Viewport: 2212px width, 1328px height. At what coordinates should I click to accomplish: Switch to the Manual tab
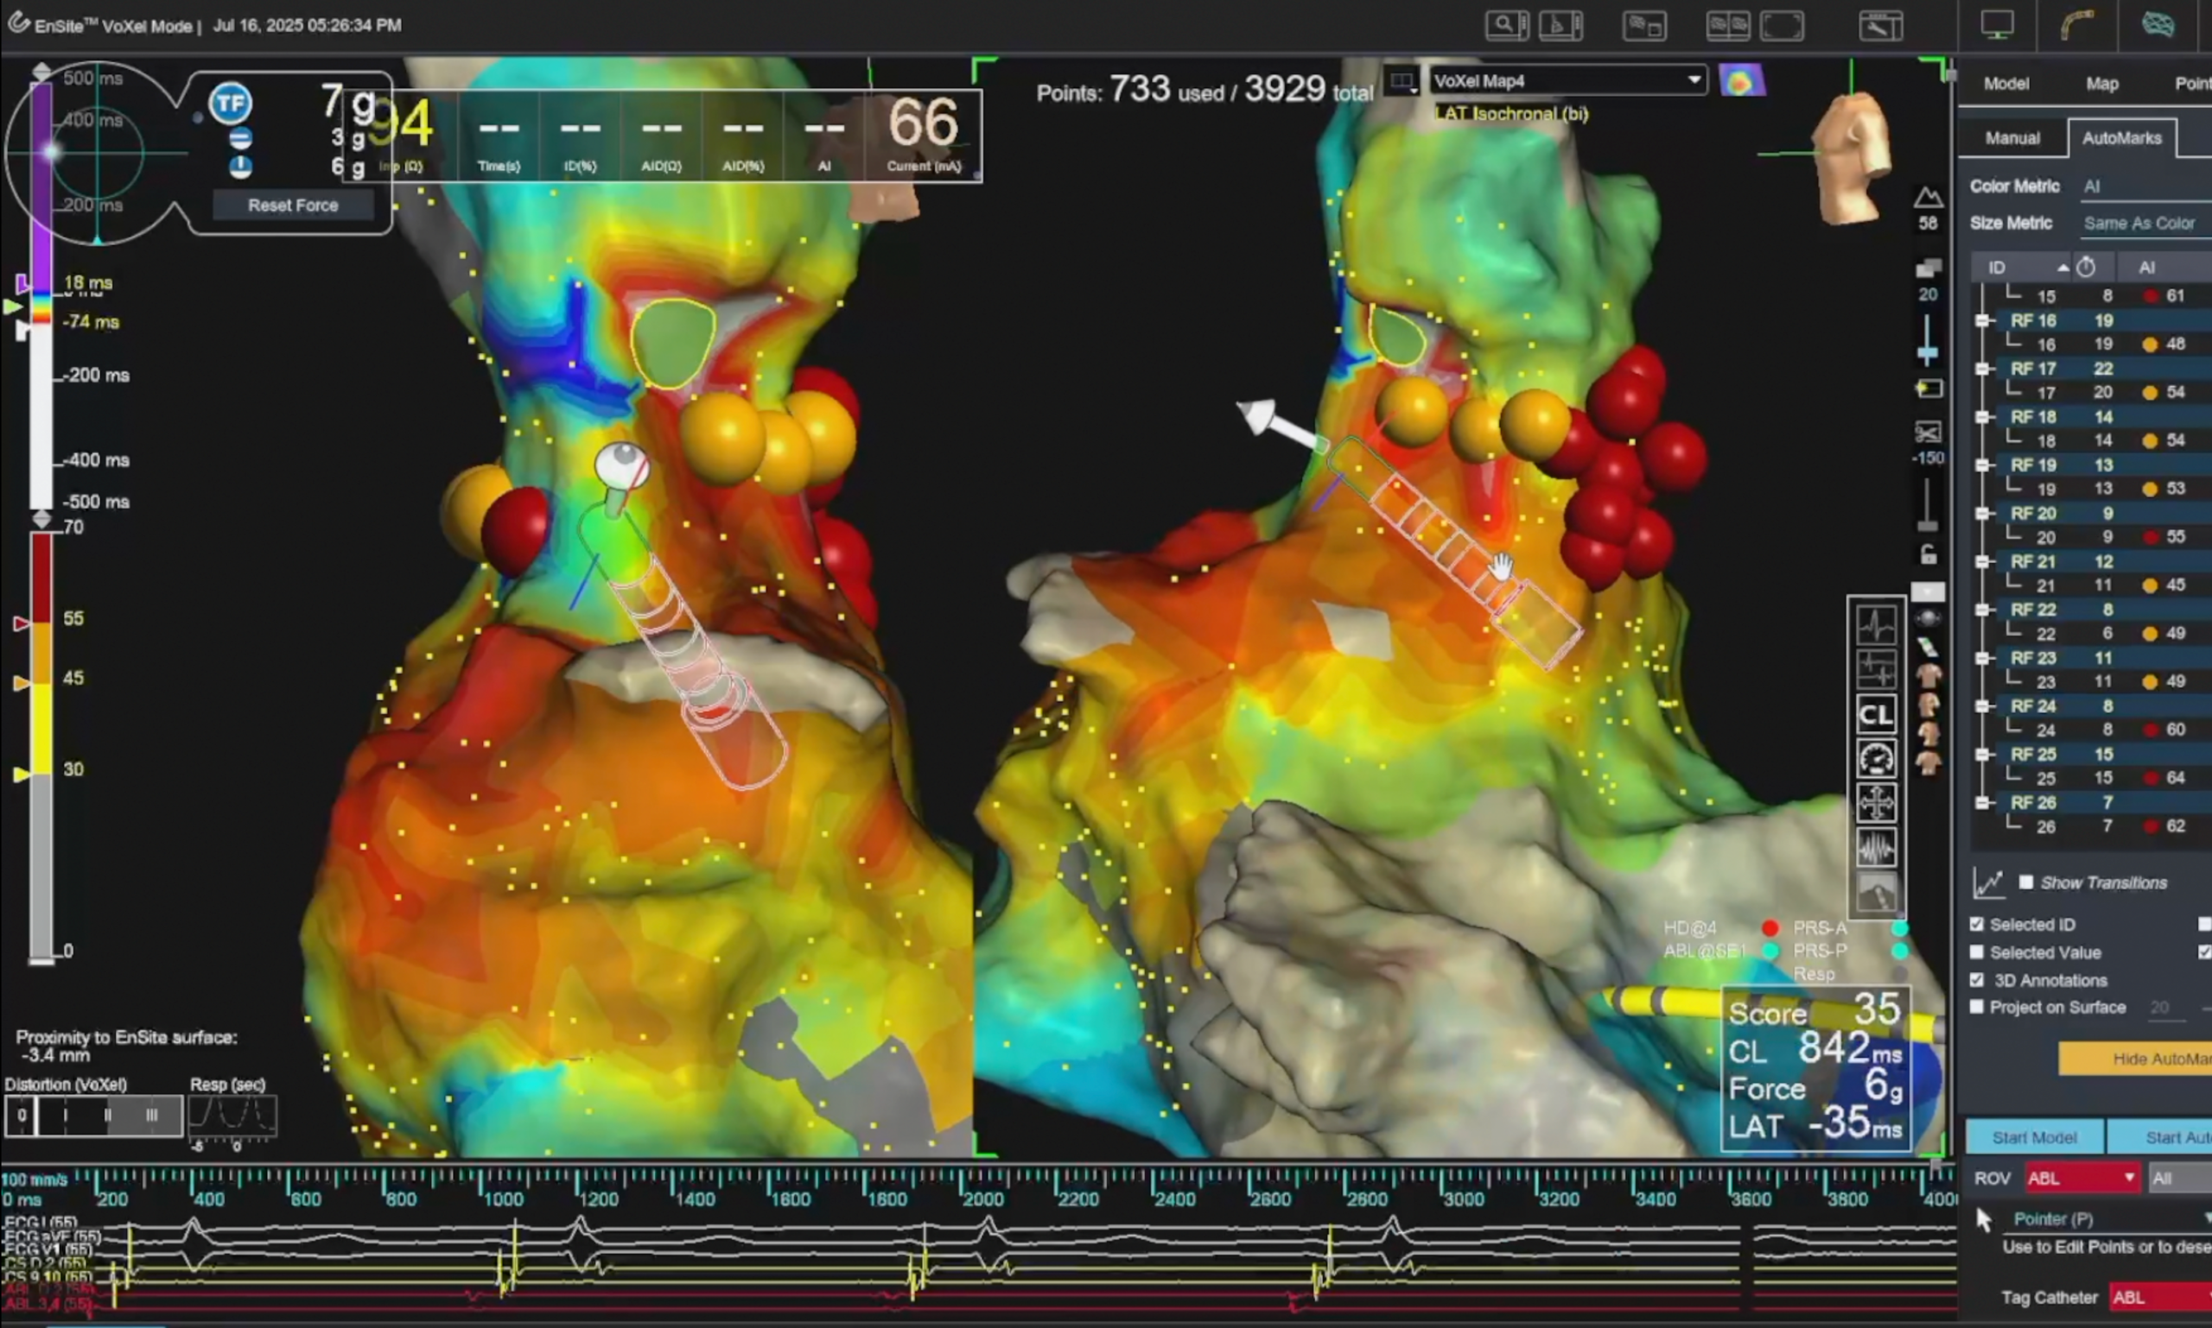2012,138
